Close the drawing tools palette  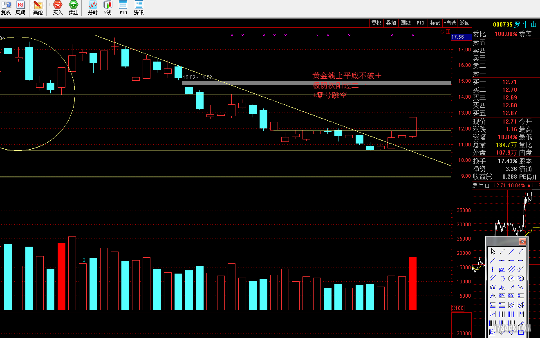click(x=522, y=241)
